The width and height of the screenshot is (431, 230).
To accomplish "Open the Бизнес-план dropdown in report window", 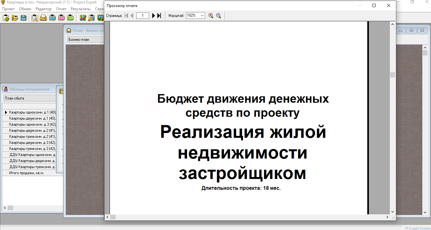I will coord(86,40).
